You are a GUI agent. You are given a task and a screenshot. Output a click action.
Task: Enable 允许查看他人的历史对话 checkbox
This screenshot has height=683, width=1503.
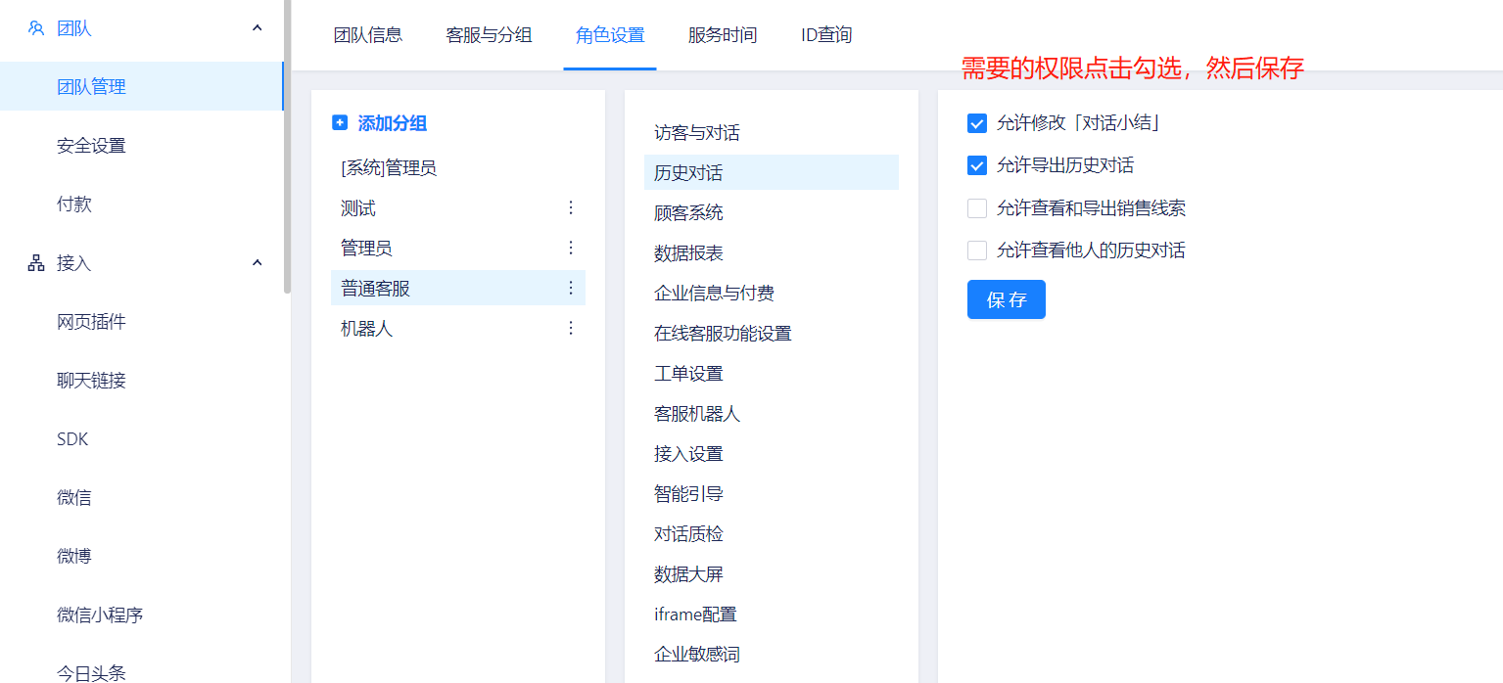pyautogui.click(x=976, y=250)
